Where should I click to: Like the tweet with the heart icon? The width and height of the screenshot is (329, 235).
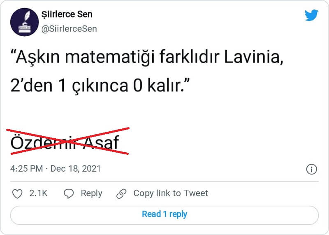point(17,193)
